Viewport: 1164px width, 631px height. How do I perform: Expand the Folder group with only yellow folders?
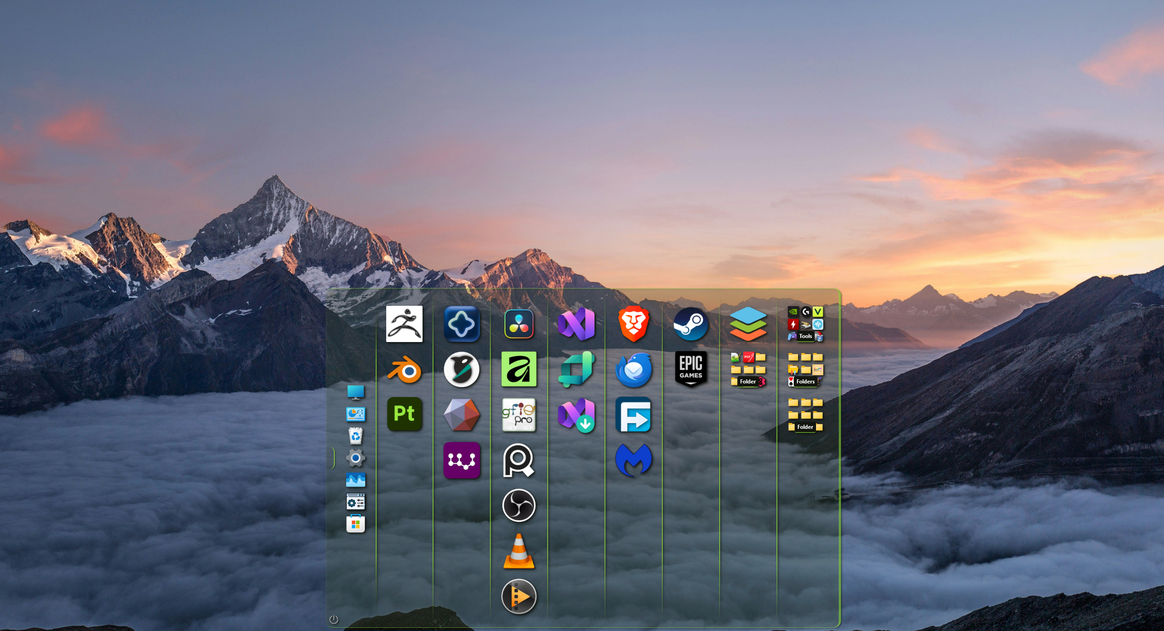[806, 415]
